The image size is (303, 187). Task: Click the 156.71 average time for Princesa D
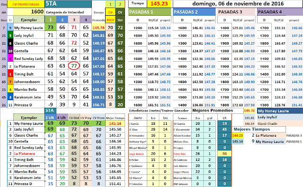point(98,105)
